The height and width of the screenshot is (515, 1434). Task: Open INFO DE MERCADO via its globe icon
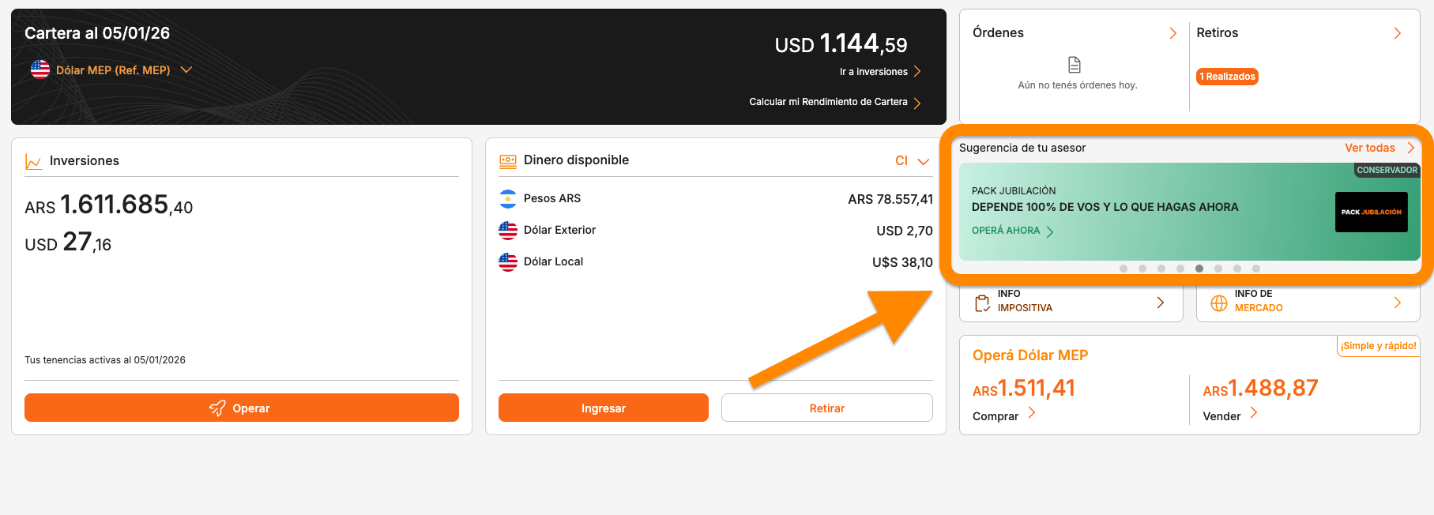[1218, 302]
